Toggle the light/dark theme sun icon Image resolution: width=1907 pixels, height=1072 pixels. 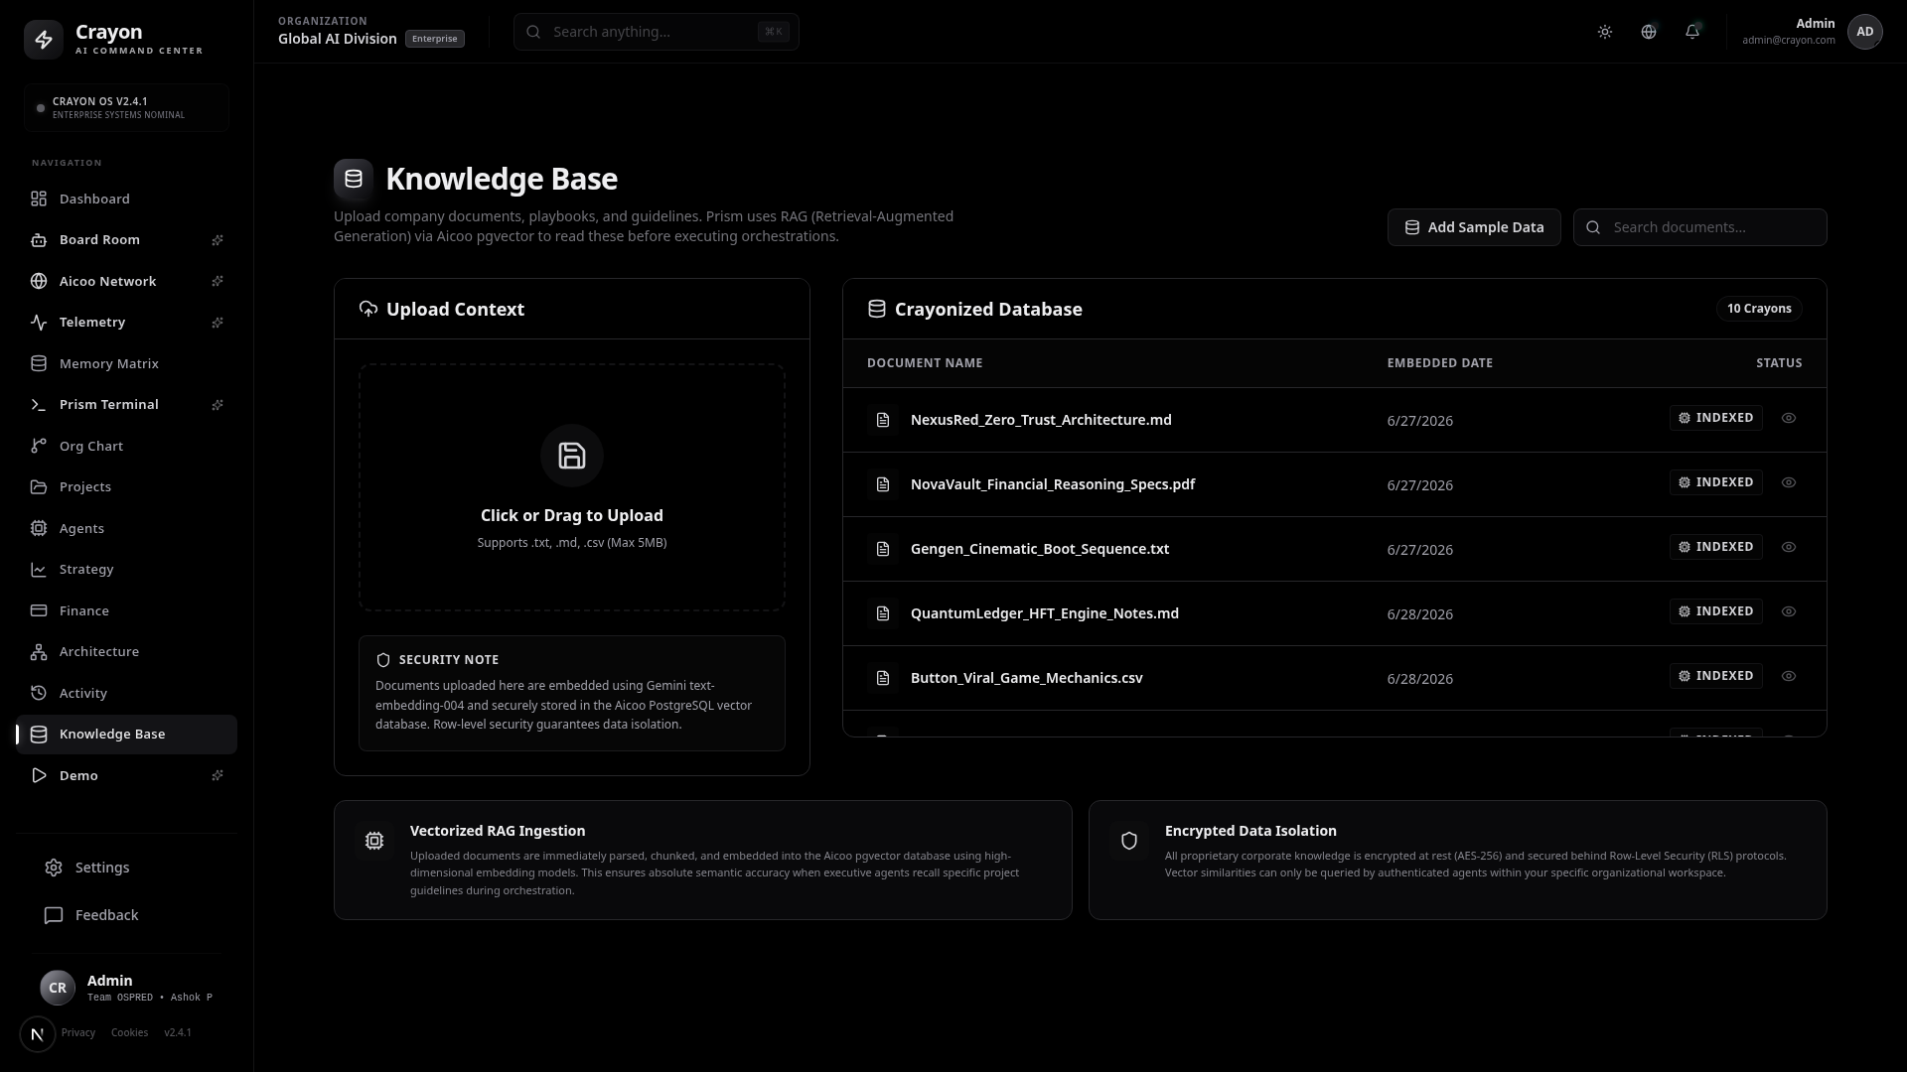click(1605, 32)
